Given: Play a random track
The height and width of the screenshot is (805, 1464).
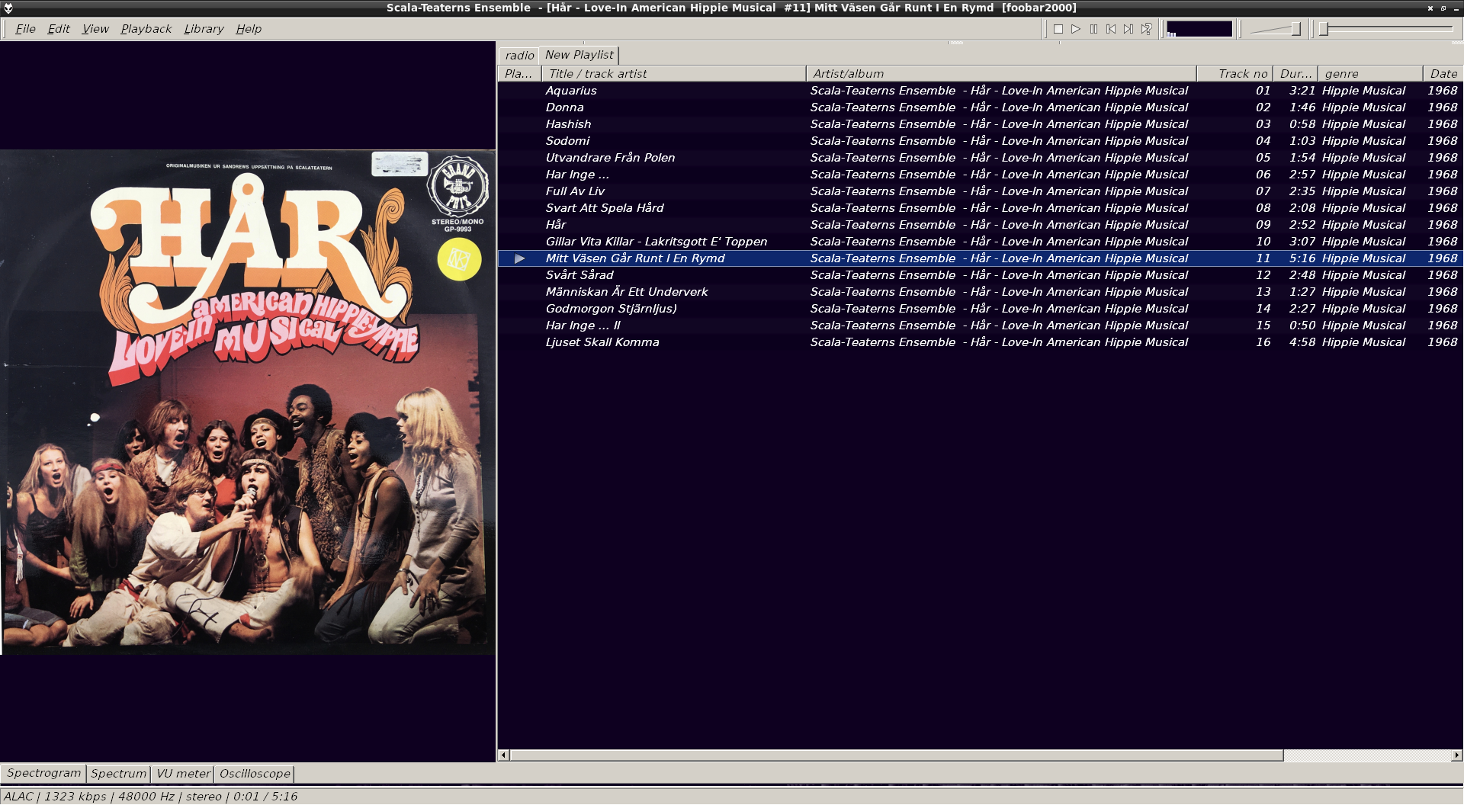Looking at the screenshot, I should pos(1146,29).
